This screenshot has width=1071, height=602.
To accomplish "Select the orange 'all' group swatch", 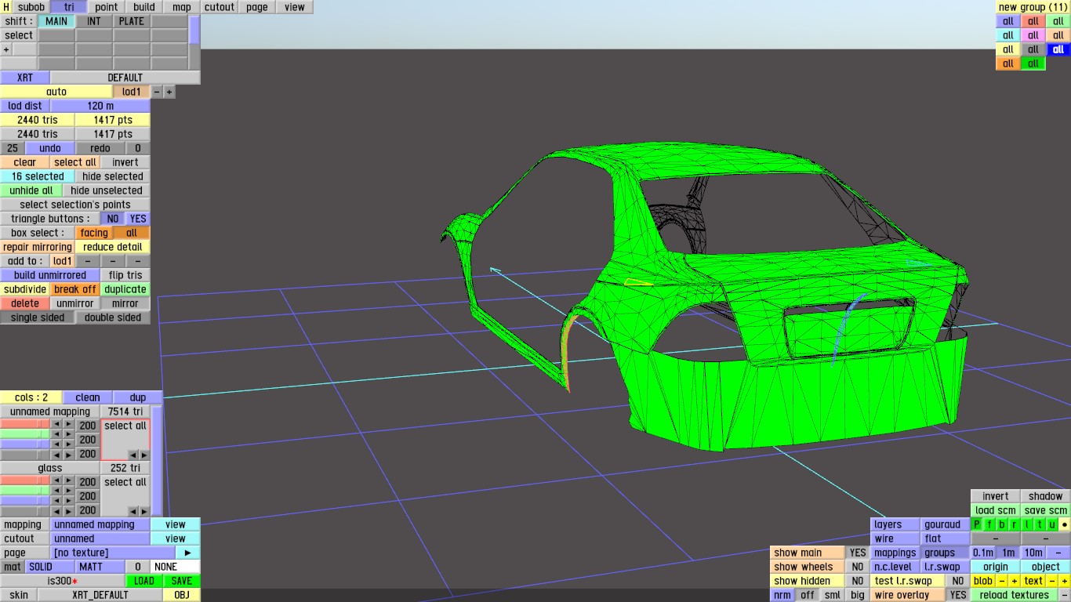I will point(1008,63).
